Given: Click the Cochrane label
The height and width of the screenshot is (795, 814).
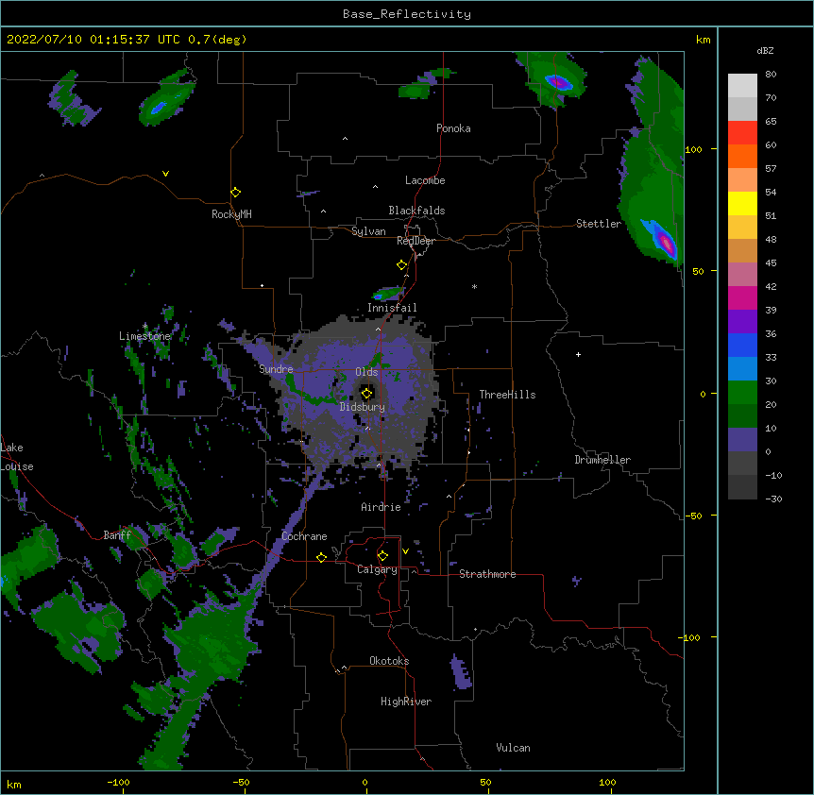Looking at the screenshot, I should [304, 536].
